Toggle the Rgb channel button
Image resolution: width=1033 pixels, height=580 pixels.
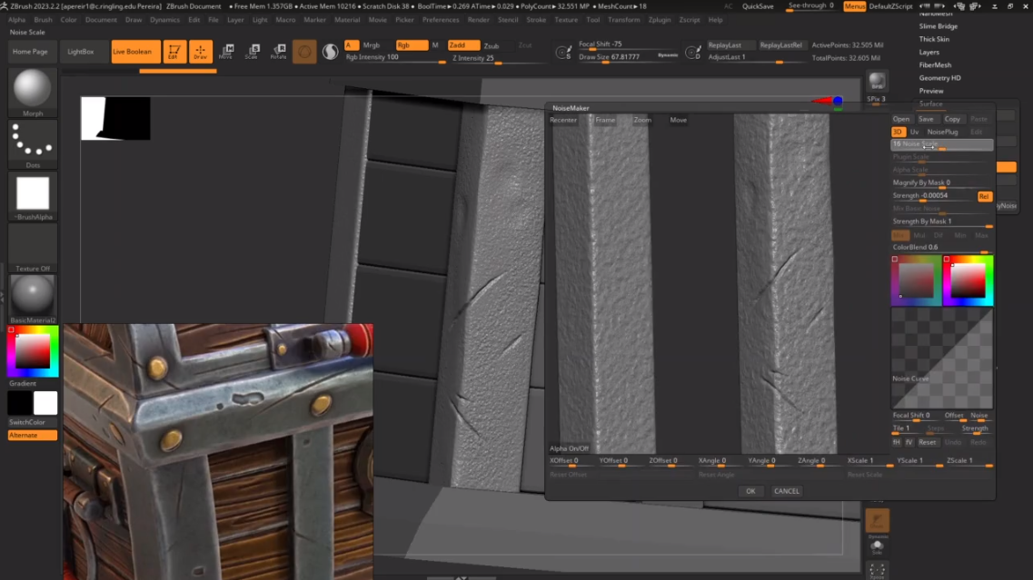[411, 44]
